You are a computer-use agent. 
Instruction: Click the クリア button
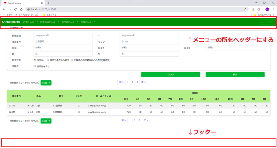pyautogui.click(x=171, y=75)
